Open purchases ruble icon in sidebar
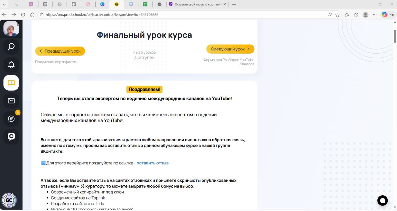This screenshot has width=397, height=211. 11,119
